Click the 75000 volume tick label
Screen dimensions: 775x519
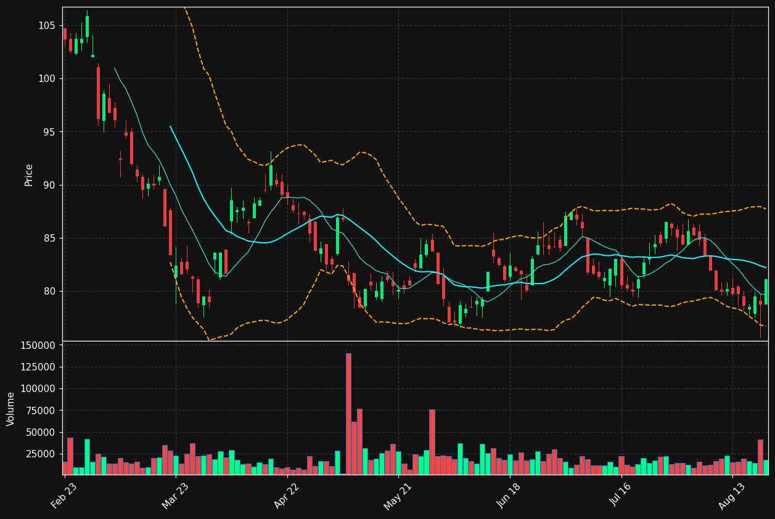pos(41,411)
